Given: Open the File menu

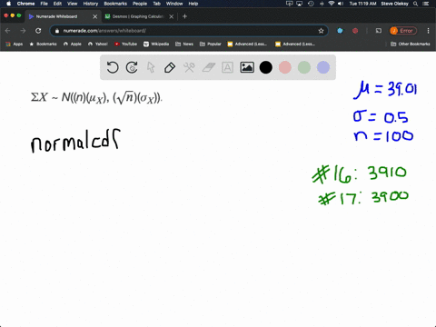Looking at the screenshot, I should (45, 4).
